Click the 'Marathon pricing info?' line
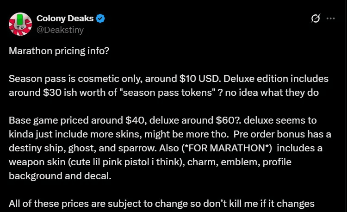 [x=59, y=50]
